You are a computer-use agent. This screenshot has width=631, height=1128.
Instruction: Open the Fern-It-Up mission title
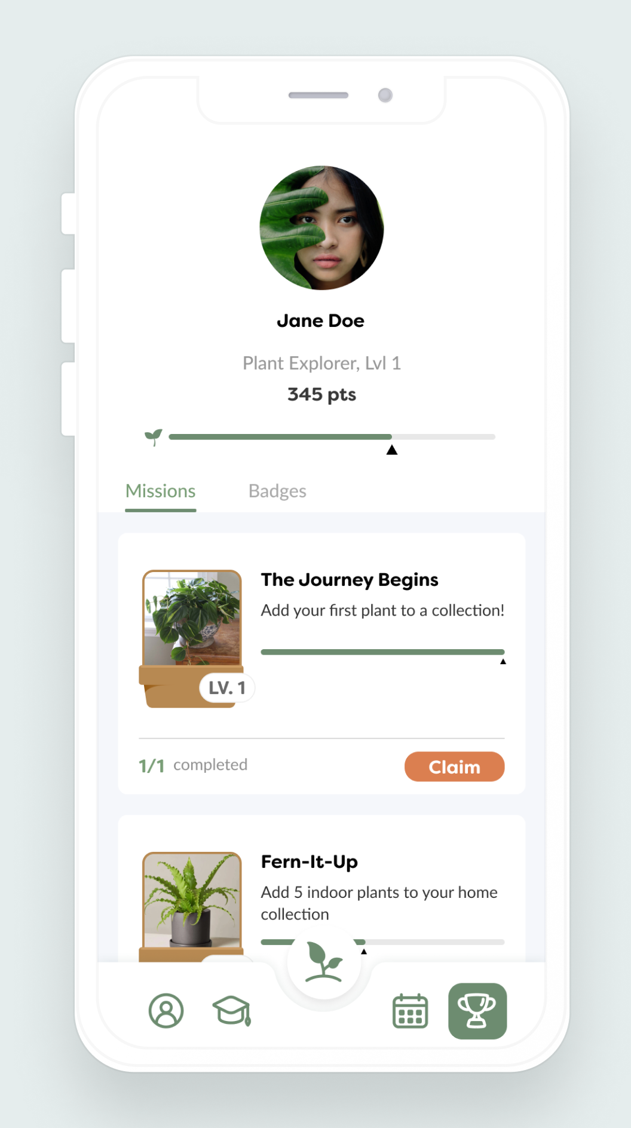coord(310,861)
